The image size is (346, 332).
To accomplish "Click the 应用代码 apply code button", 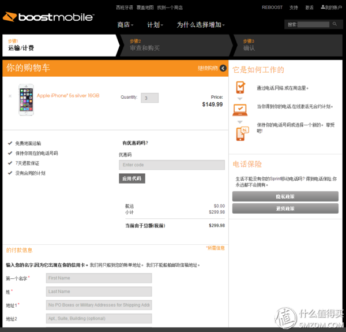I will pyautogui.click(x=132, y=178).
